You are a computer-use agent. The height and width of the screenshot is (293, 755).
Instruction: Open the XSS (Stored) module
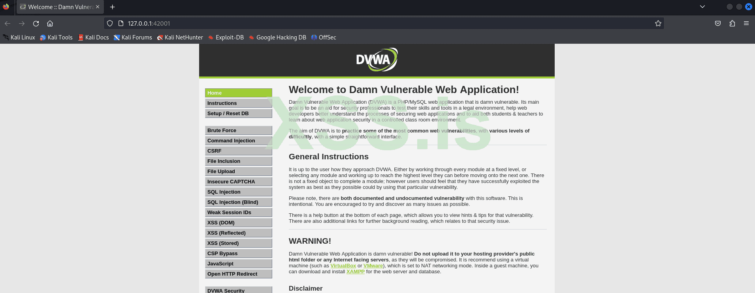(239, 243)
